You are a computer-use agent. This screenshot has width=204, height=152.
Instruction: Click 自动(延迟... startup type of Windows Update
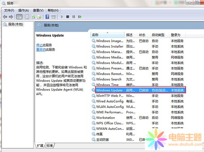click(160, 90)
